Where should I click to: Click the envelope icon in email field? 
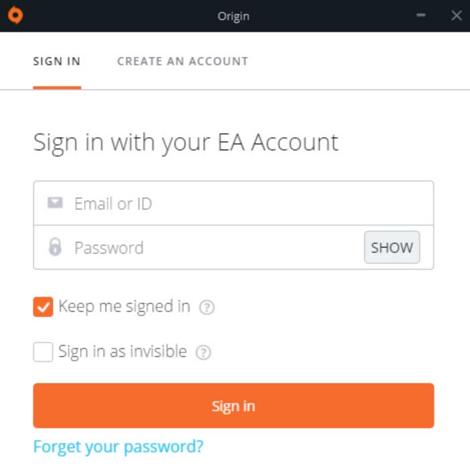(x=55, y=203)
